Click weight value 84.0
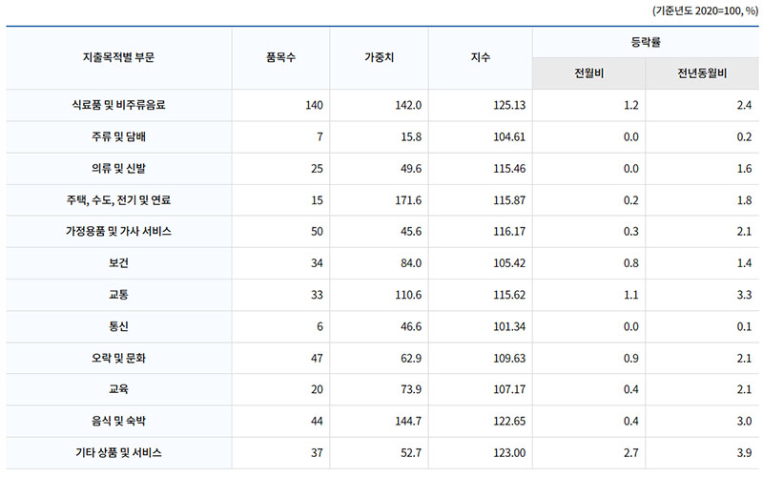The width and height of the screenshot is (763, 477). point(411,263)
